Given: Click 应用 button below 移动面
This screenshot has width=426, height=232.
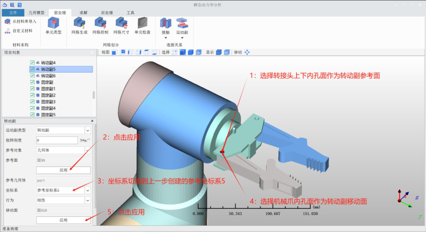Looking at the screenshot, I should pyautogui.click(x=63, y=220).
